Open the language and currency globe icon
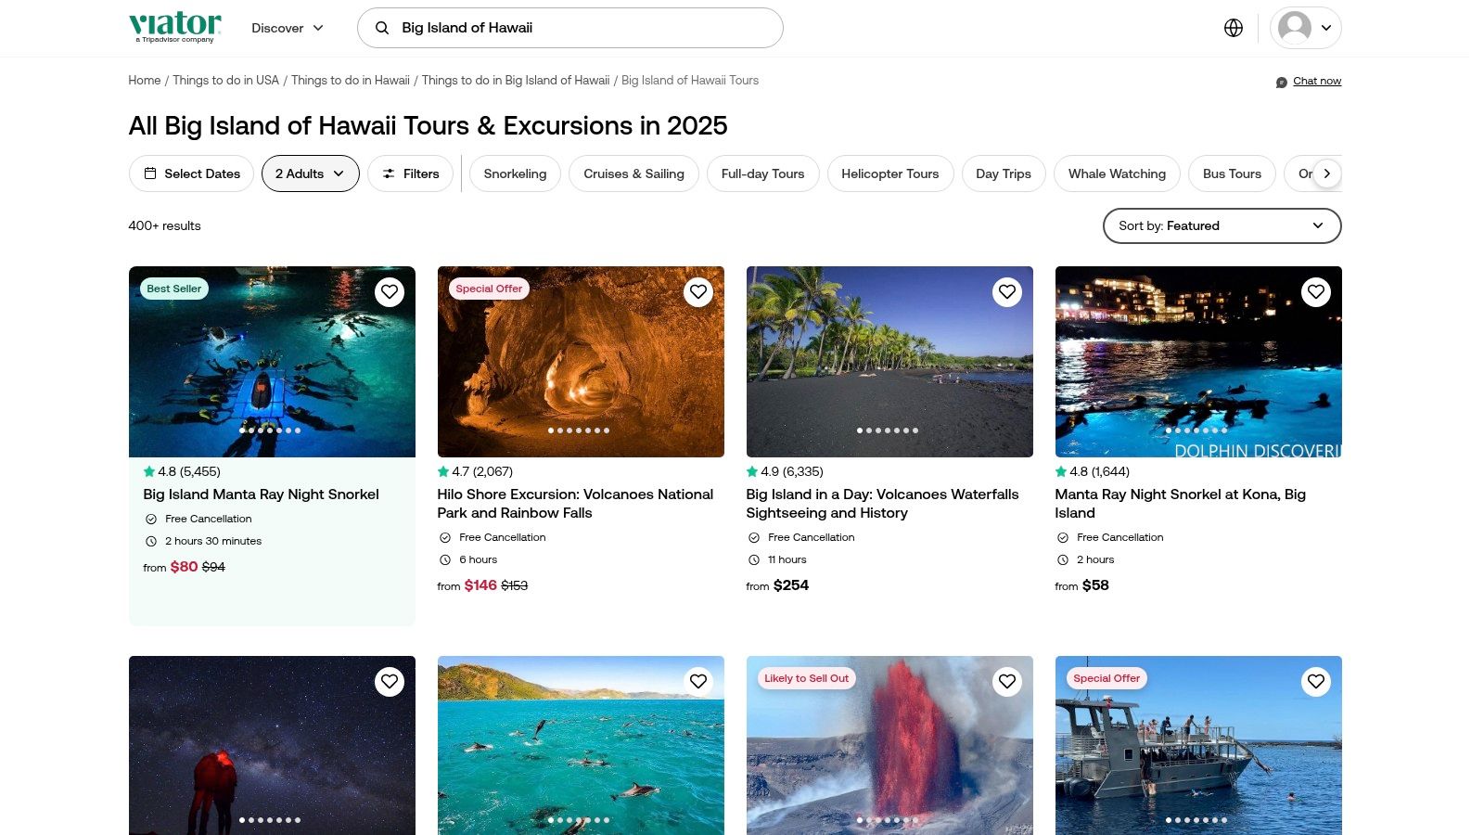Viewport: 1484px width, 835px height. pos(1233,28)
